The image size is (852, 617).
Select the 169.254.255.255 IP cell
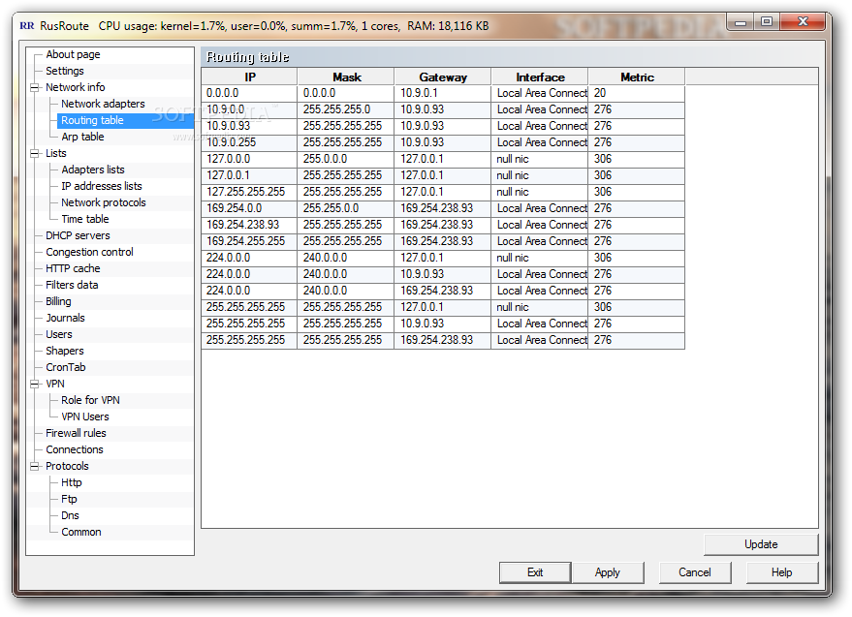249,241
